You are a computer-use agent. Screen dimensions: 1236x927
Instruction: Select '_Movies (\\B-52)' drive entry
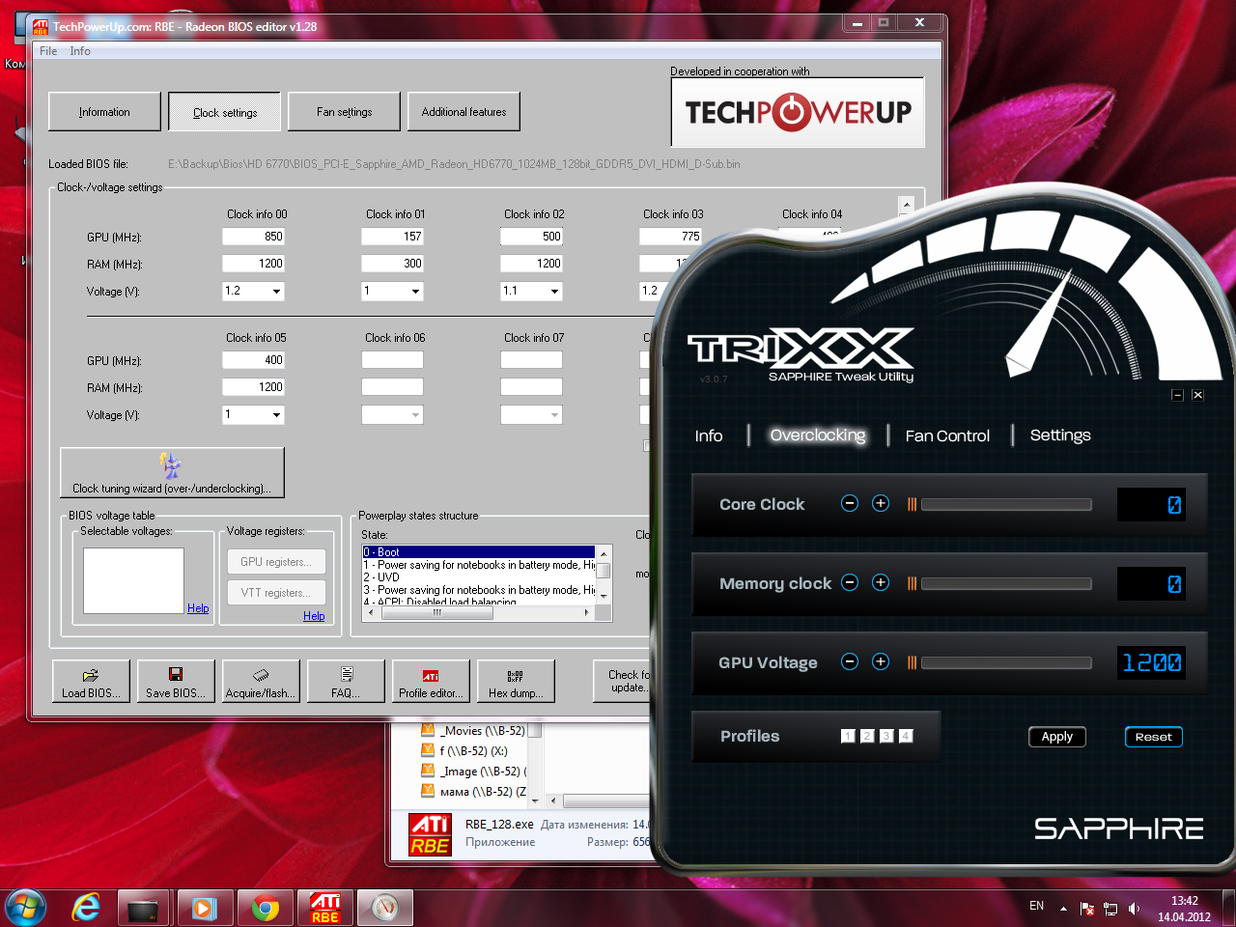(x=474, y=731)
